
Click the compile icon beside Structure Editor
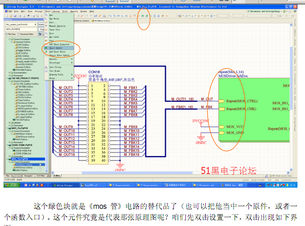[40, 34]
